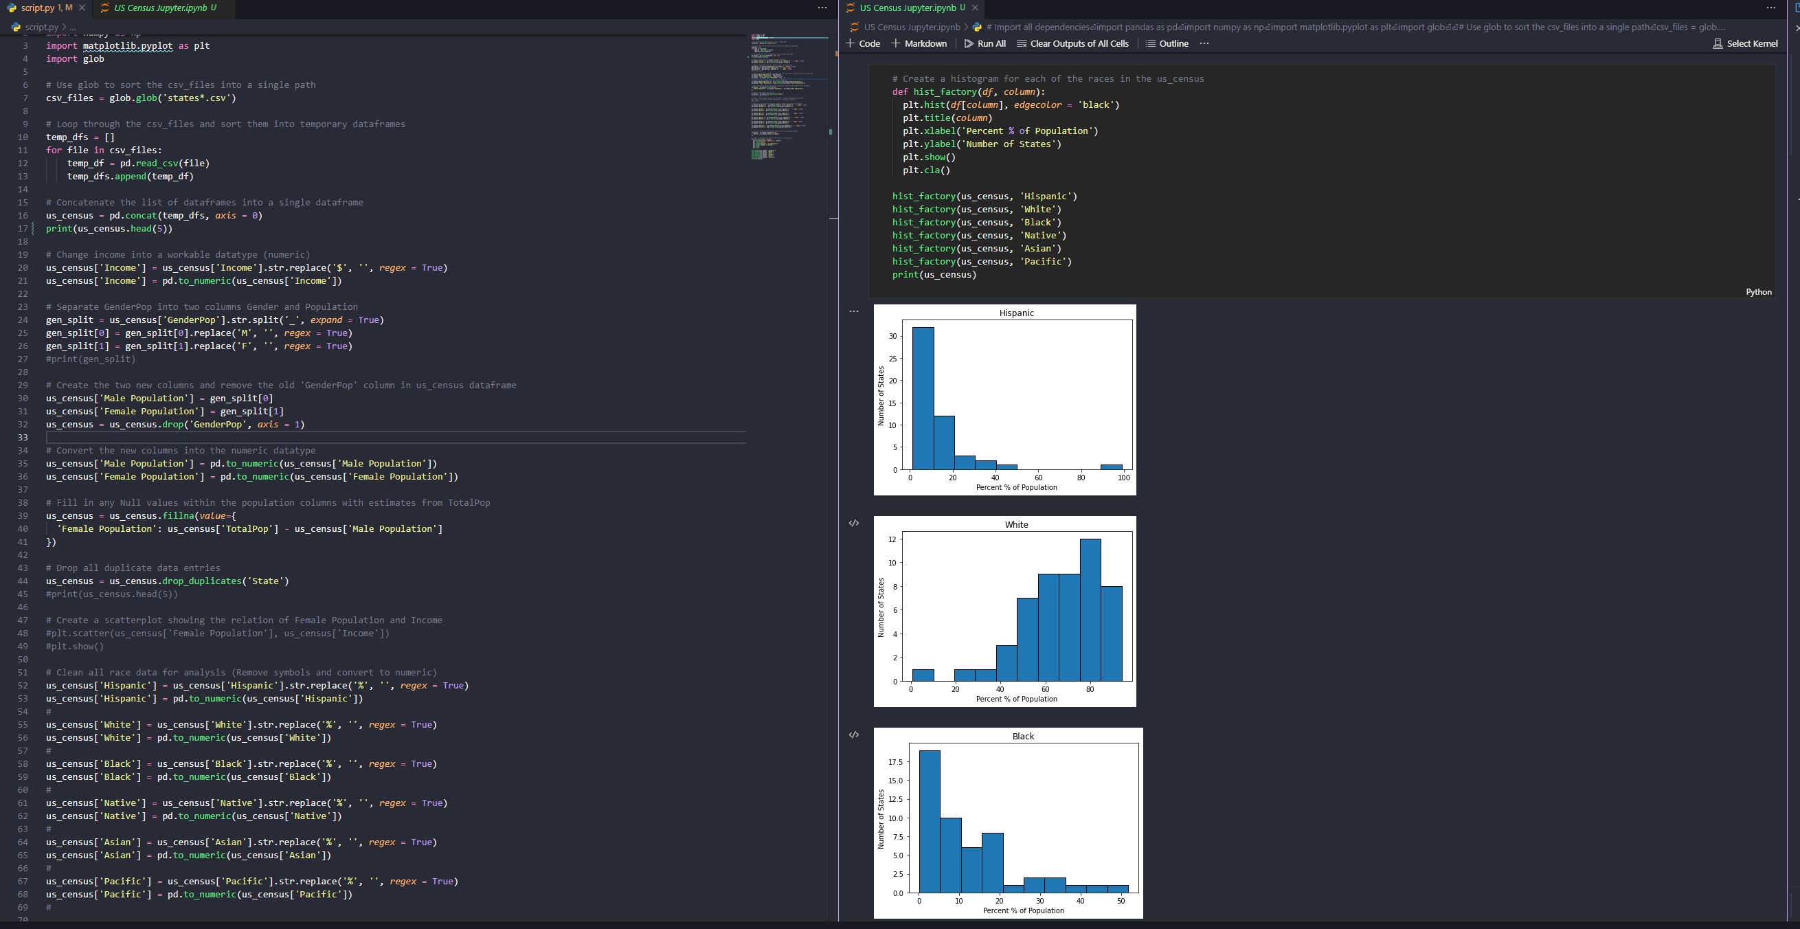Open notebook toolbar overflow menu after Outline

[x=1204, y=43]
